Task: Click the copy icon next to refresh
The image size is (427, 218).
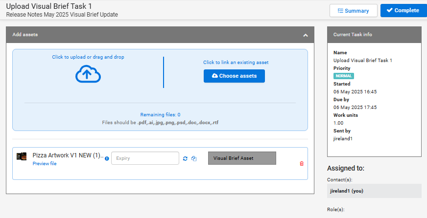Action: 194,158
